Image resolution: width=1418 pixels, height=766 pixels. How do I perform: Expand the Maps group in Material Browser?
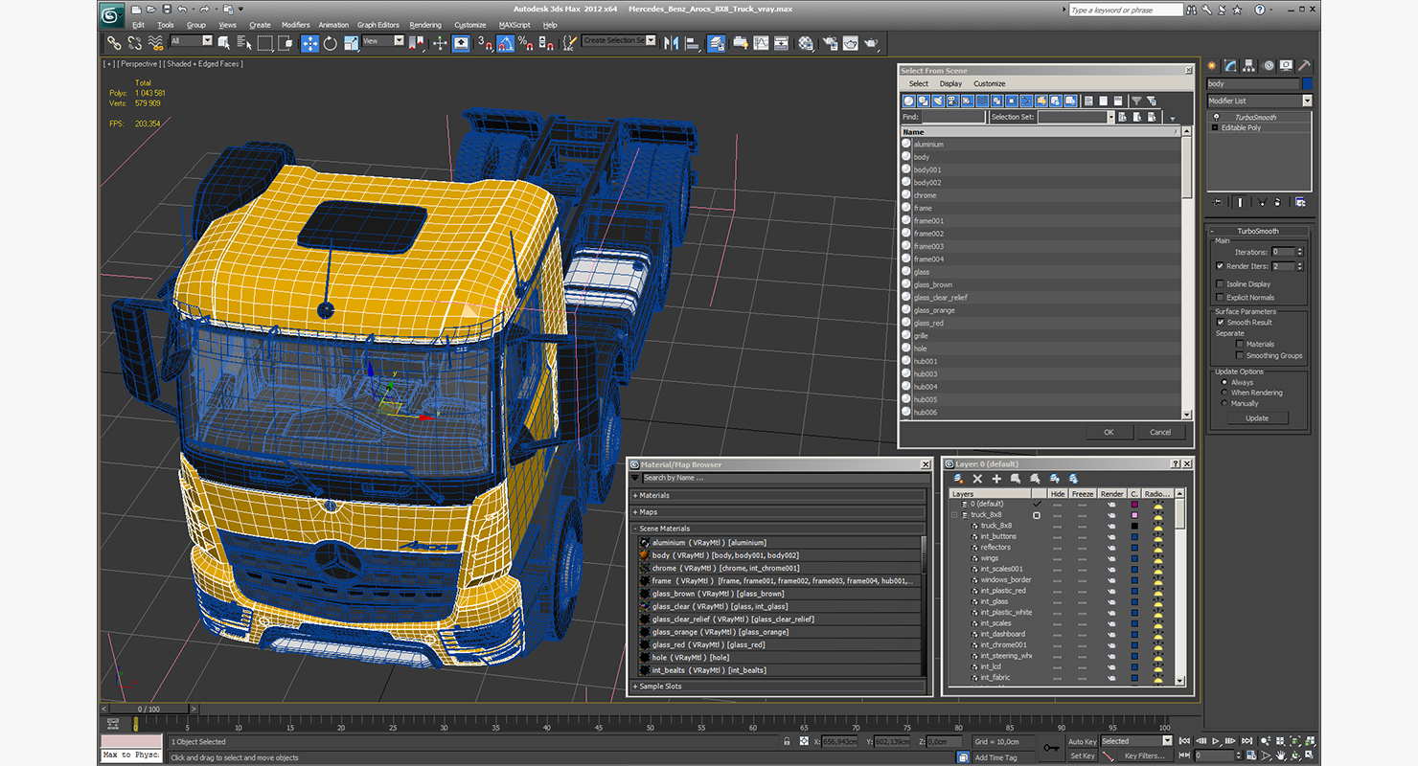pos(777,512)
